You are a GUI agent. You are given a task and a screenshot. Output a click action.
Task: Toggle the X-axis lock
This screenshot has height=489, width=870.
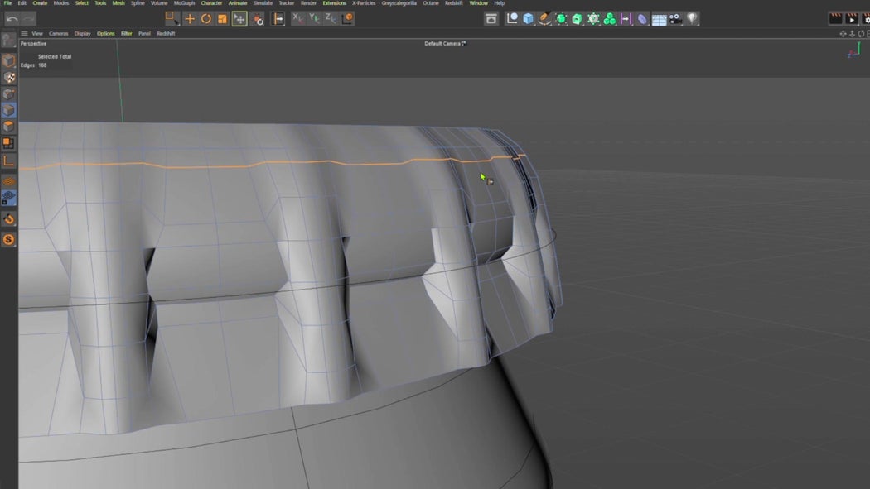click(x=297, y=18)
